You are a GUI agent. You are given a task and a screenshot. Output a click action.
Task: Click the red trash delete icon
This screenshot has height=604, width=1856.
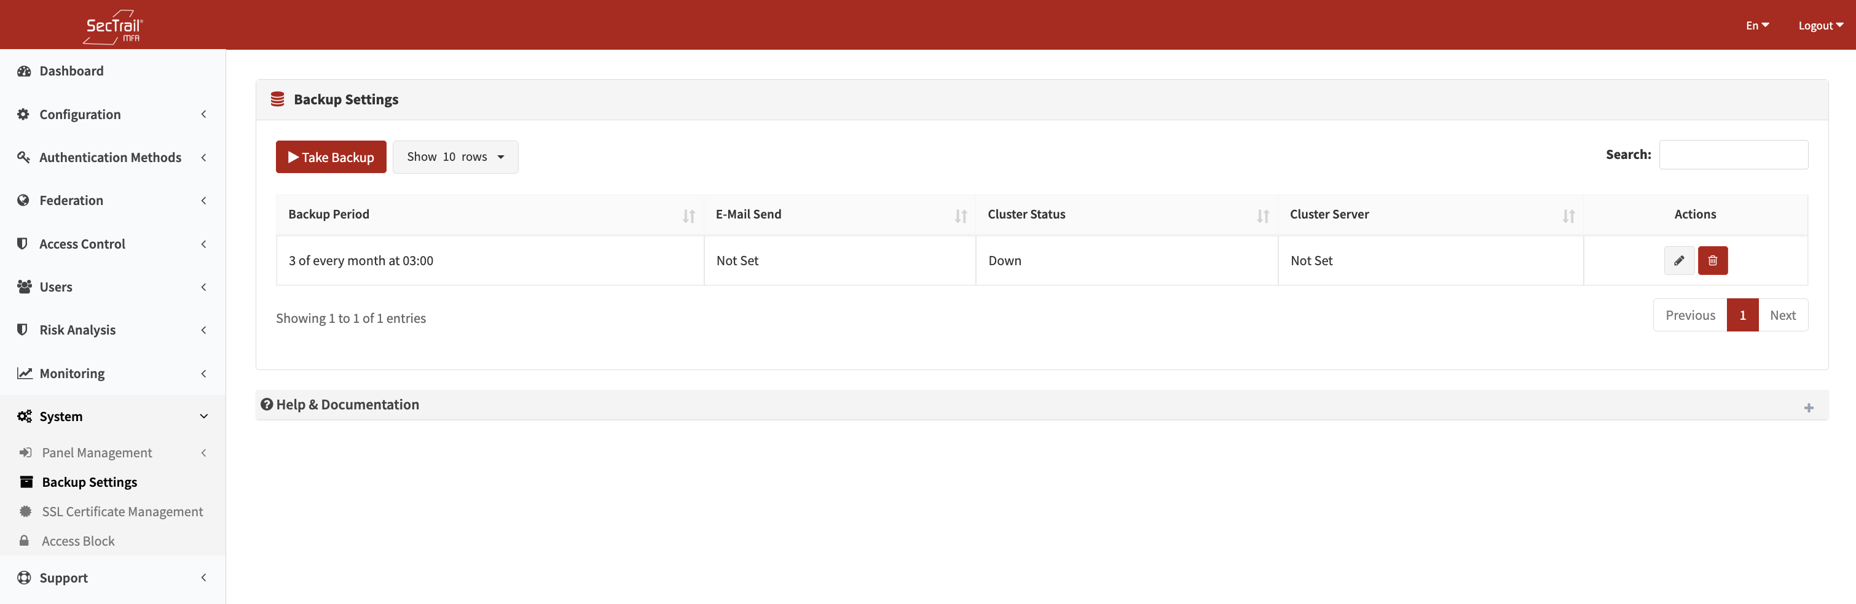pyautogui.click(x=1712, y=261)
